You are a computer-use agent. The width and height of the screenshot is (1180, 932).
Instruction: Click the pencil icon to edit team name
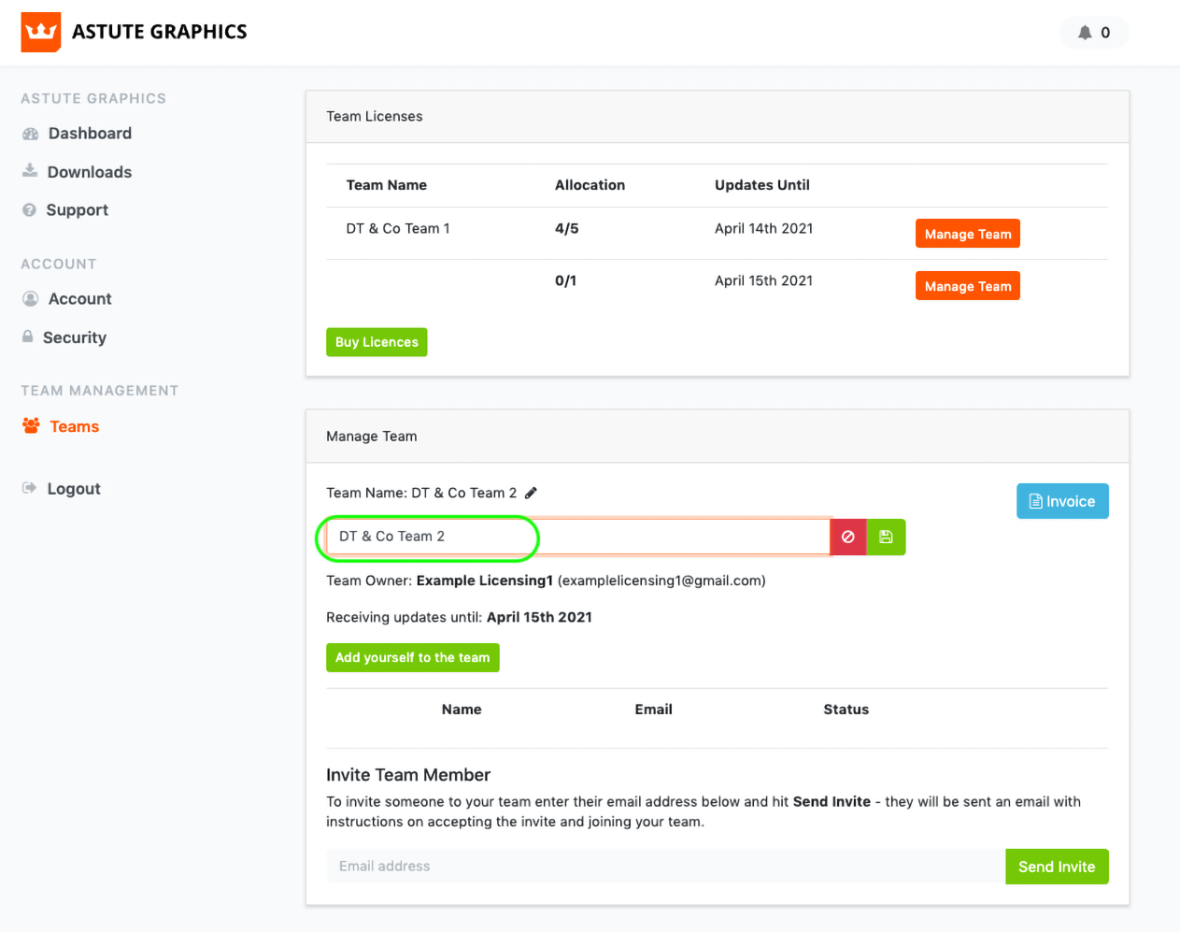pos(531,493)
